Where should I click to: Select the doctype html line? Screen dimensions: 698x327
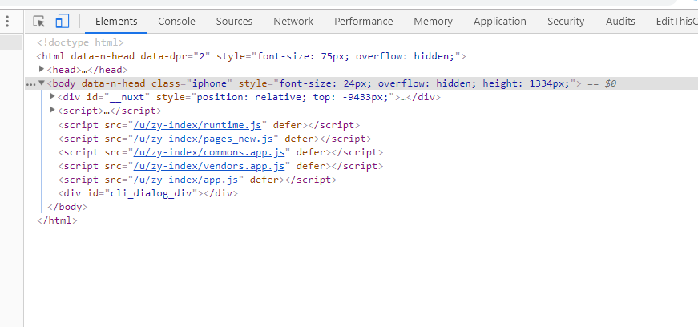pyautogui.click(x=80, y=42)
